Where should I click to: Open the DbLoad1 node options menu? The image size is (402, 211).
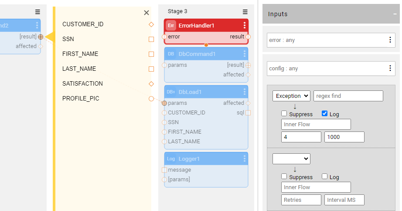point(245,92)
